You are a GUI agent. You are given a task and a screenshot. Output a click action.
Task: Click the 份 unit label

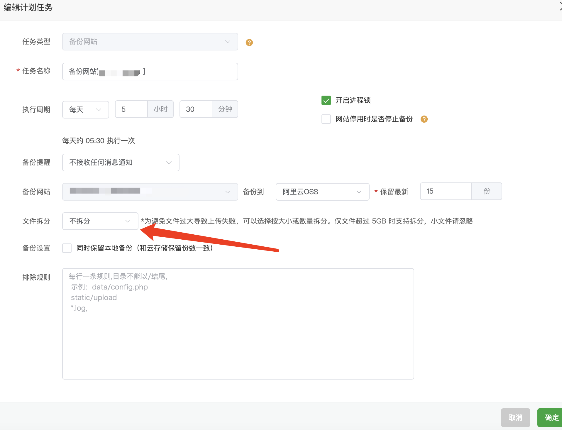487,191
